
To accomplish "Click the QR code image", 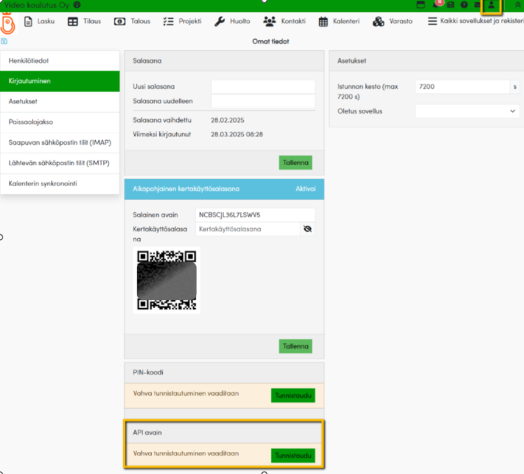I will (x=166, y=280).
